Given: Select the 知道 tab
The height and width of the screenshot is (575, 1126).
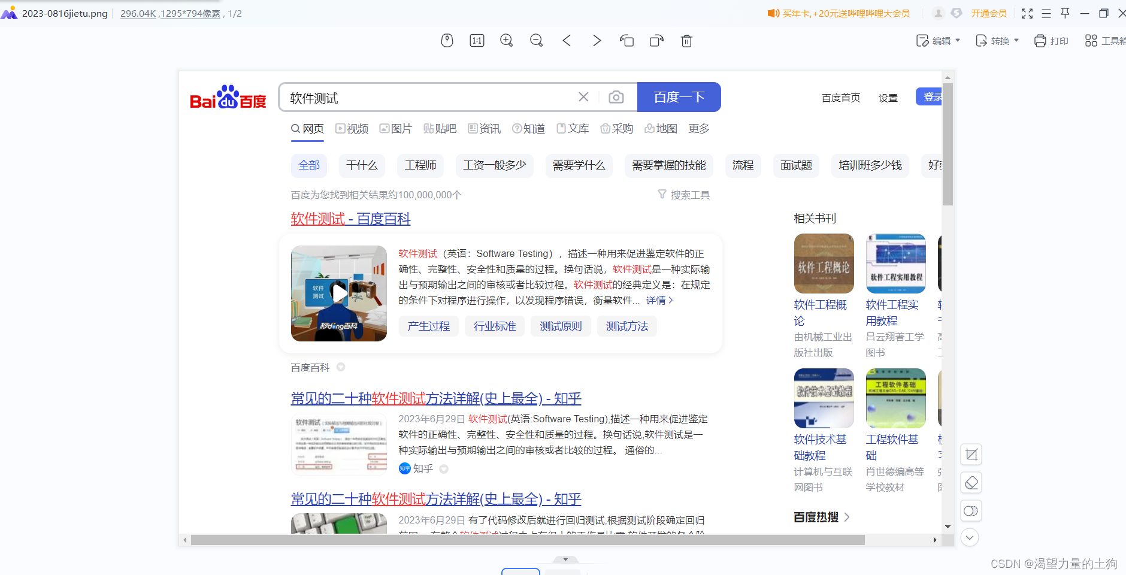Looking at the screenshot, I should coord(529,129).
